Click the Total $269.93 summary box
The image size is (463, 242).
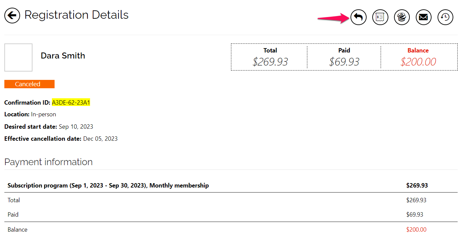270,57
